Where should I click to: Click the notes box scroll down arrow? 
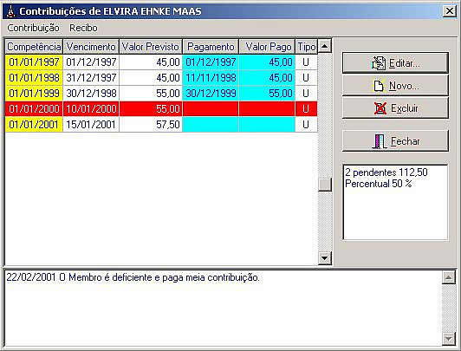pos(449,338)
